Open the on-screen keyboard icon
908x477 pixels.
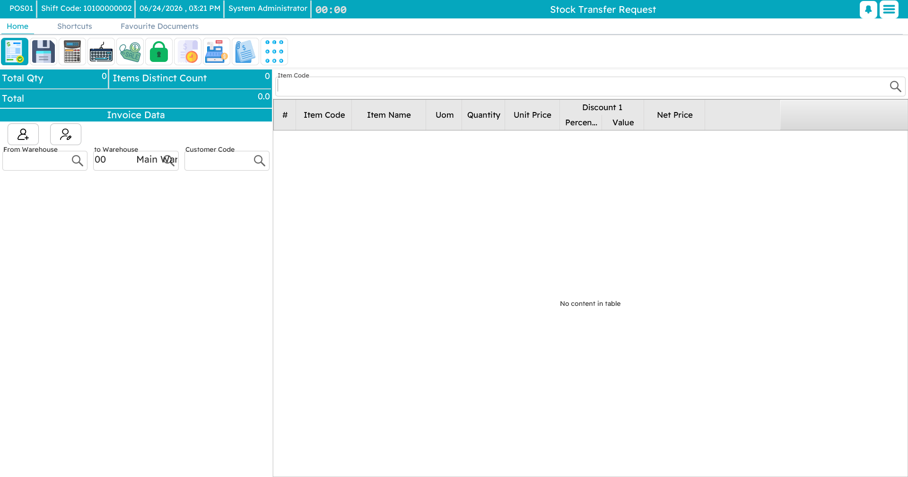click(101, 52)
